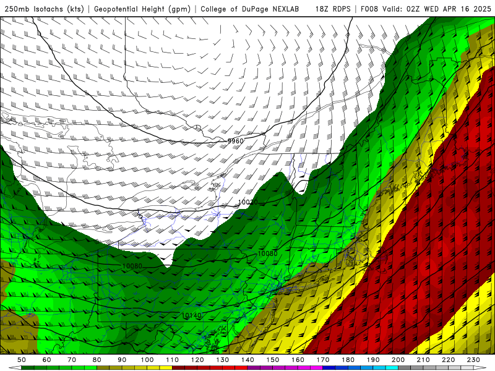The height and width of the screenshot is (371, 495).
Task: Click the 120 value on the color scale
Action: 197,360
